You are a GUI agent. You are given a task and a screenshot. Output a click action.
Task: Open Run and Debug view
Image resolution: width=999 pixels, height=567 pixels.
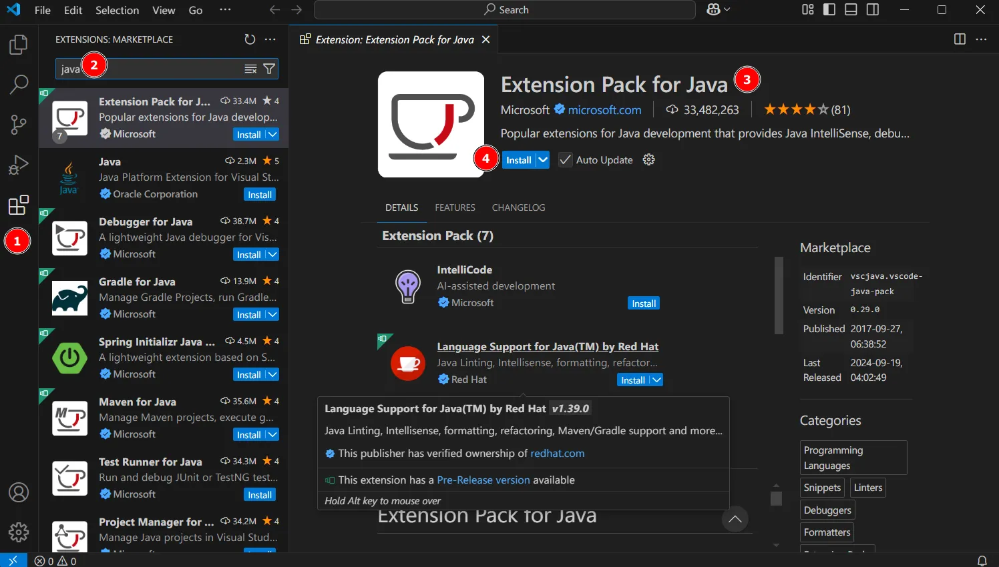coord(18,165)
